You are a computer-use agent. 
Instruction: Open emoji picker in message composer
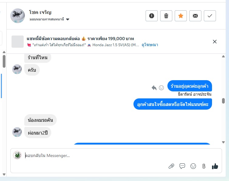point(193,166)
